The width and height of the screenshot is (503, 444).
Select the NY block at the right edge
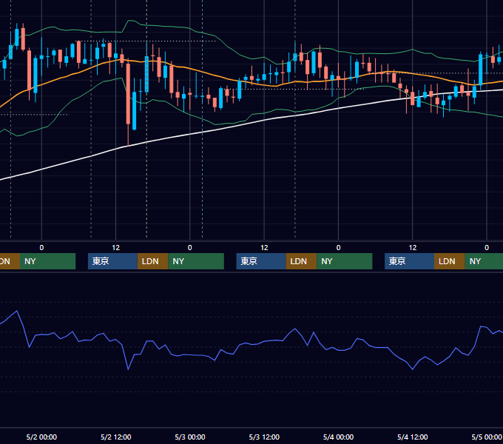[x=484, y=261]
